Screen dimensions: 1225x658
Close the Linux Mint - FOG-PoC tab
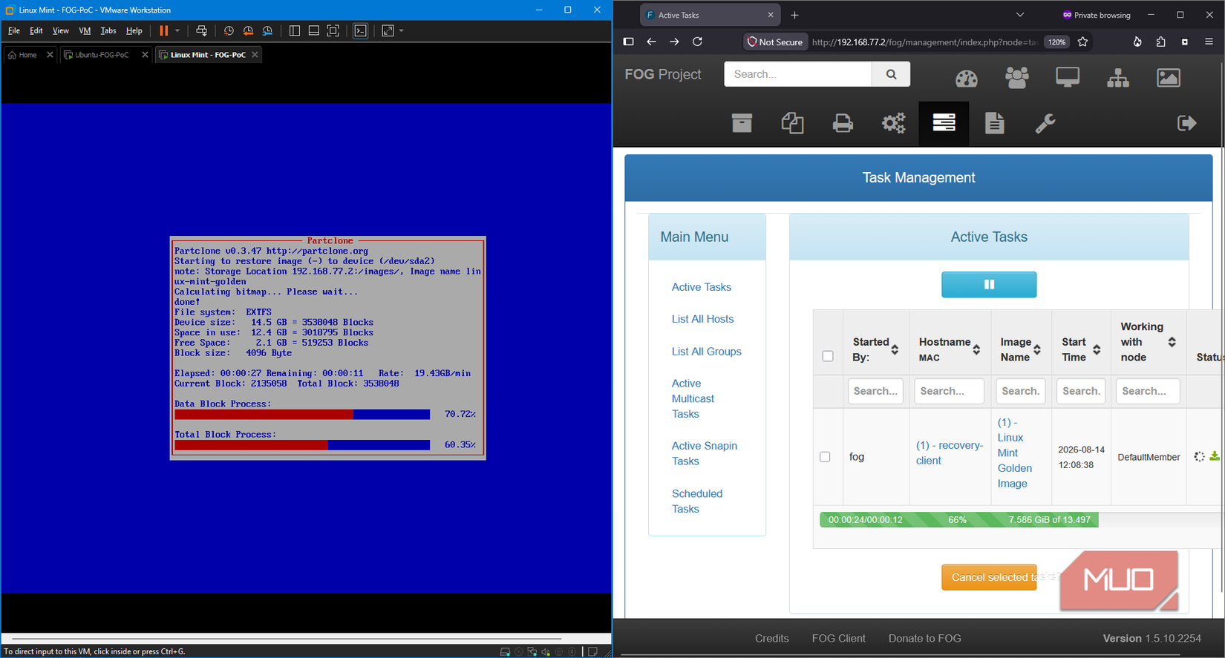(255, 55)
